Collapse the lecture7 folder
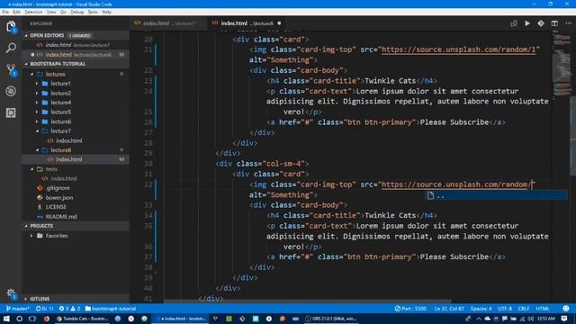The width and height of the screenshot is (576, 324). point(37,130)
